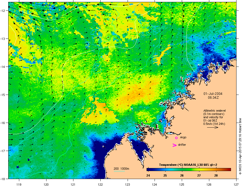242x187 pixels.
Task: Click the '(0.1m contours)' caption line
Action: pos(214,114)
